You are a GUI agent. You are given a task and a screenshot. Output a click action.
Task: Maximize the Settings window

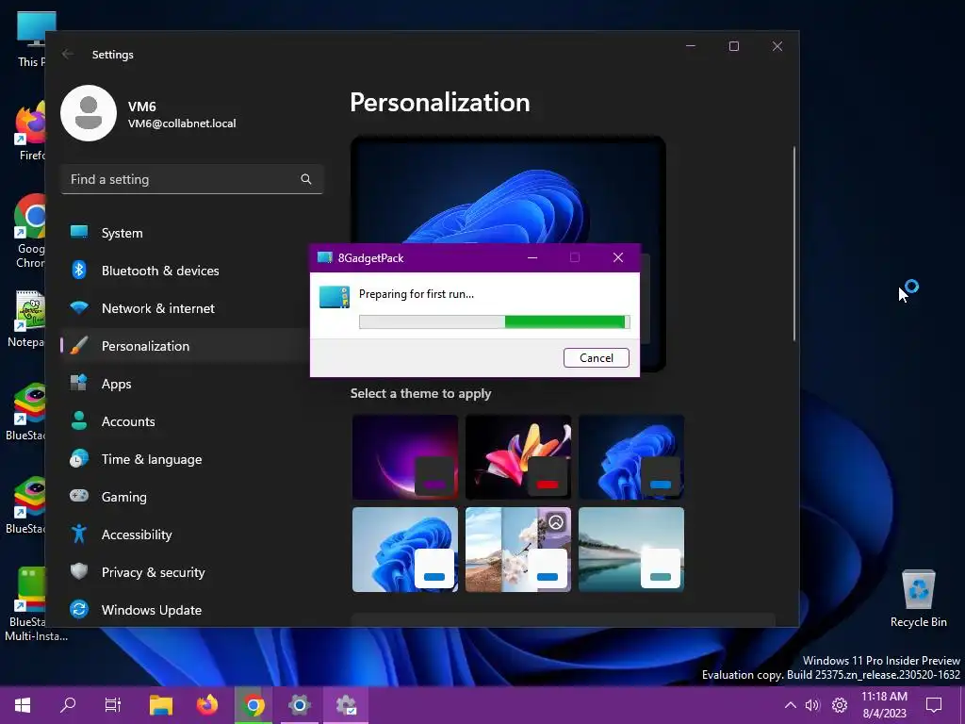click(x=733, y=46)
